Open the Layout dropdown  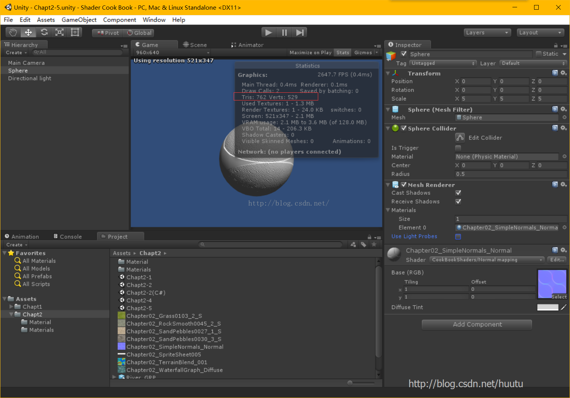541,33
